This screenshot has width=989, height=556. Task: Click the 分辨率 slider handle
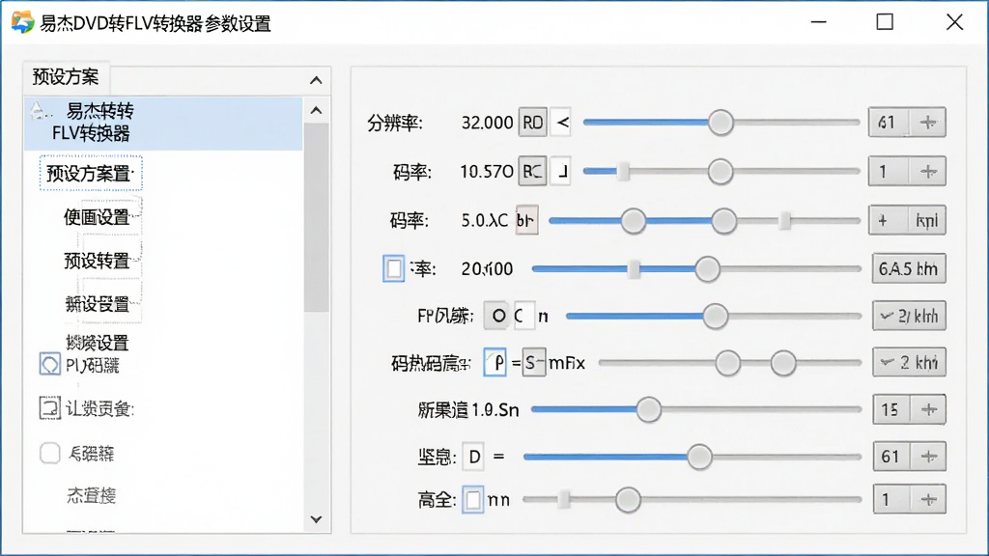point(721,123)
